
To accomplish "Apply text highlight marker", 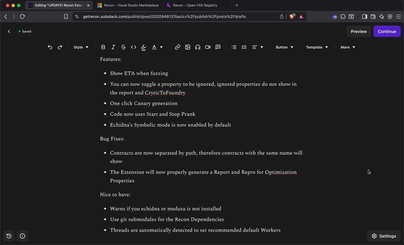I will 144,47.
